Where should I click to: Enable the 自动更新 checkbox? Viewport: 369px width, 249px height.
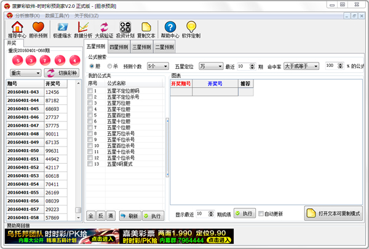point(261,213)
